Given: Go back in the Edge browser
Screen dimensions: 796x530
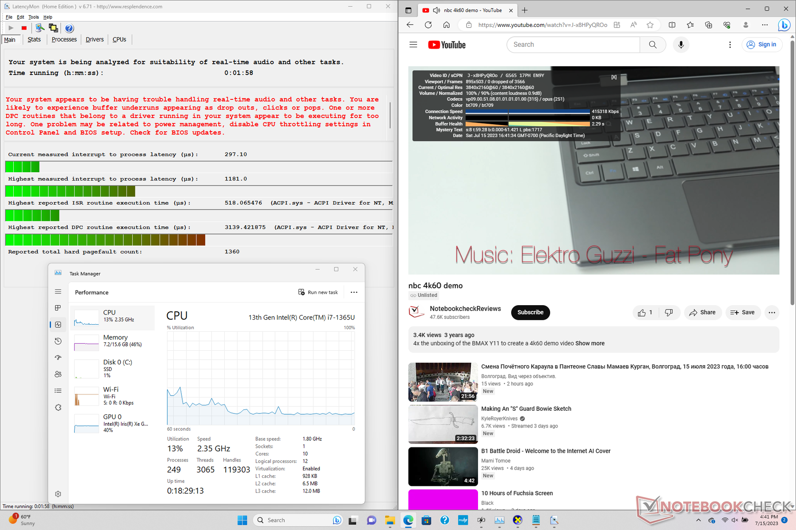Looking at the screenshot, I should coord(410,25).
